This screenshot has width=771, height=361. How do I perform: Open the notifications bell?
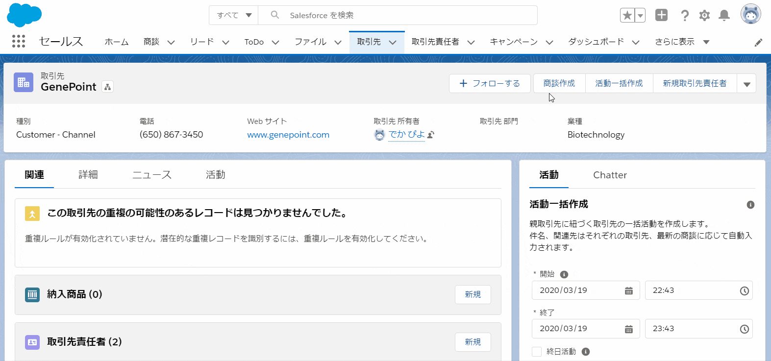click(x=724, y=15)
